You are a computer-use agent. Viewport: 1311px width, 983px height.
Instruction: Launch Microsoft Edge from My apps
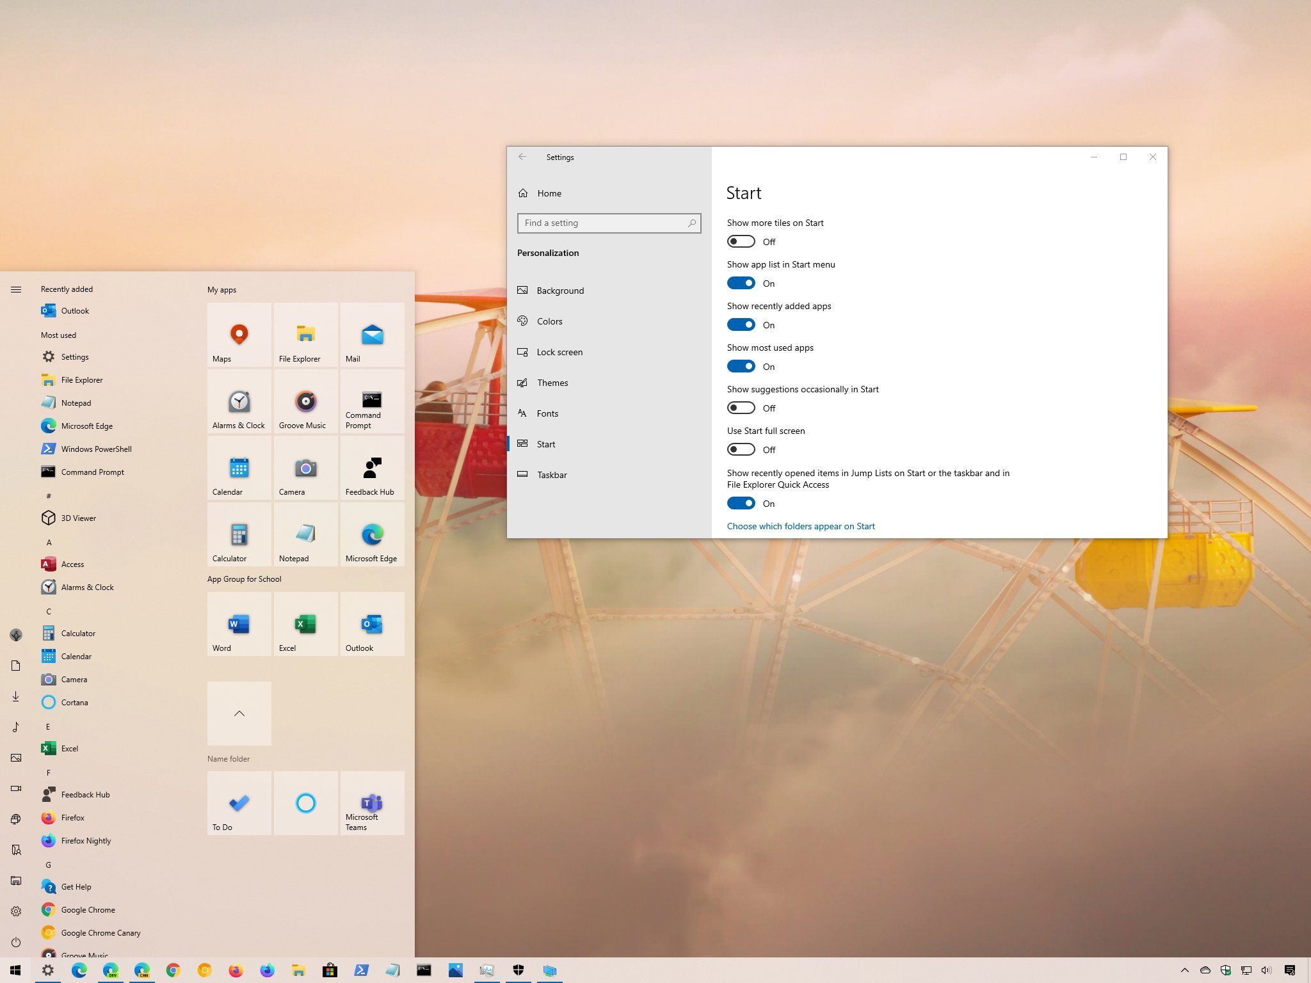(371, 535)
